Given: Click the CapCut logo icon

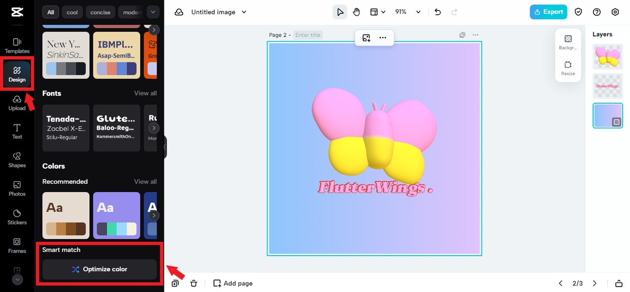Looking at the screenshot, I should tap(17, 12).
